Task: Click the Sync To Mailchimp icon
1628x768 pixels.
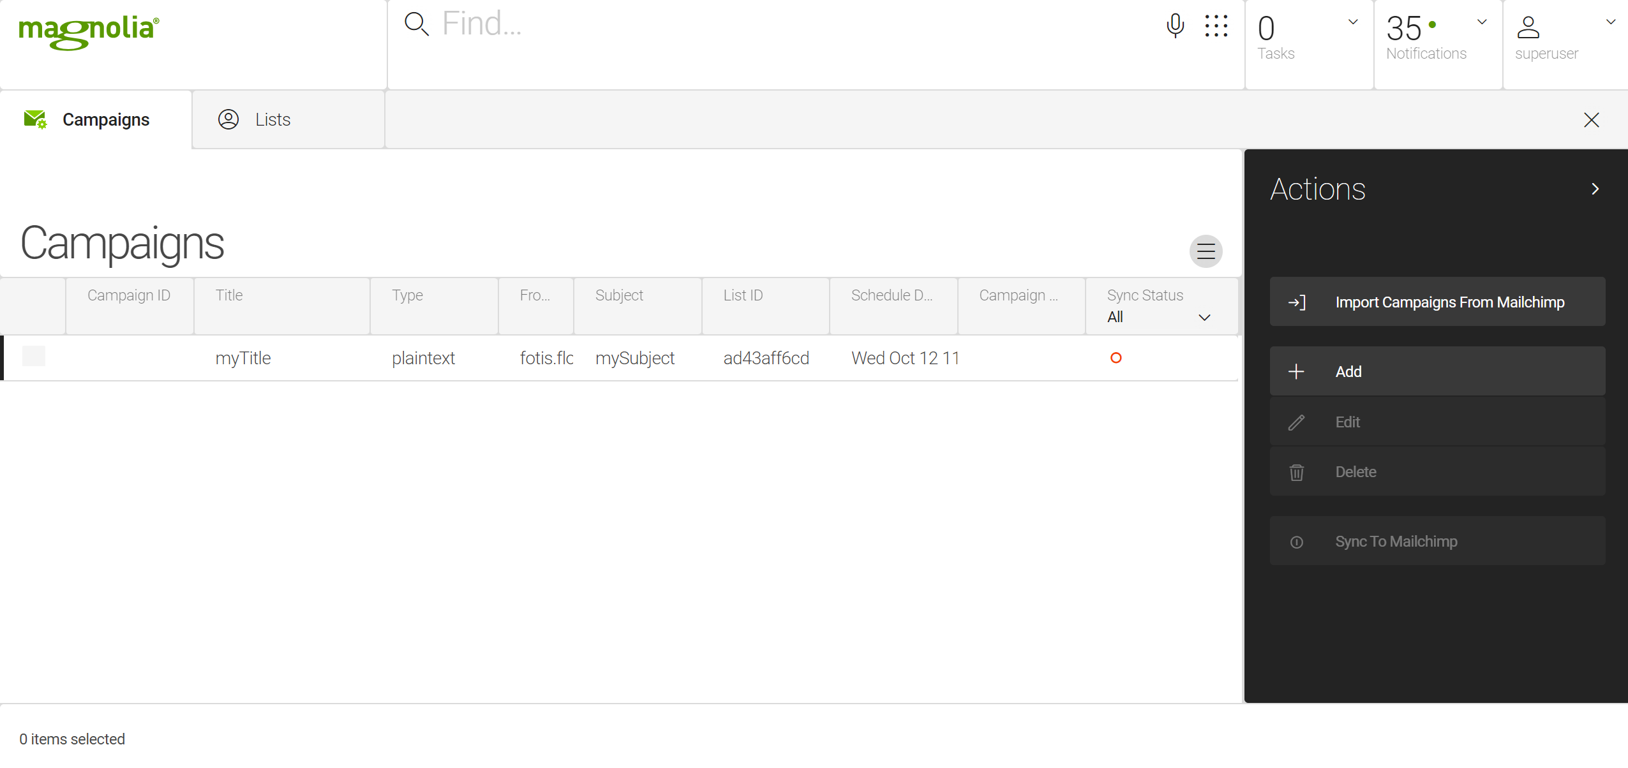Action: [x=1298, y=541]
